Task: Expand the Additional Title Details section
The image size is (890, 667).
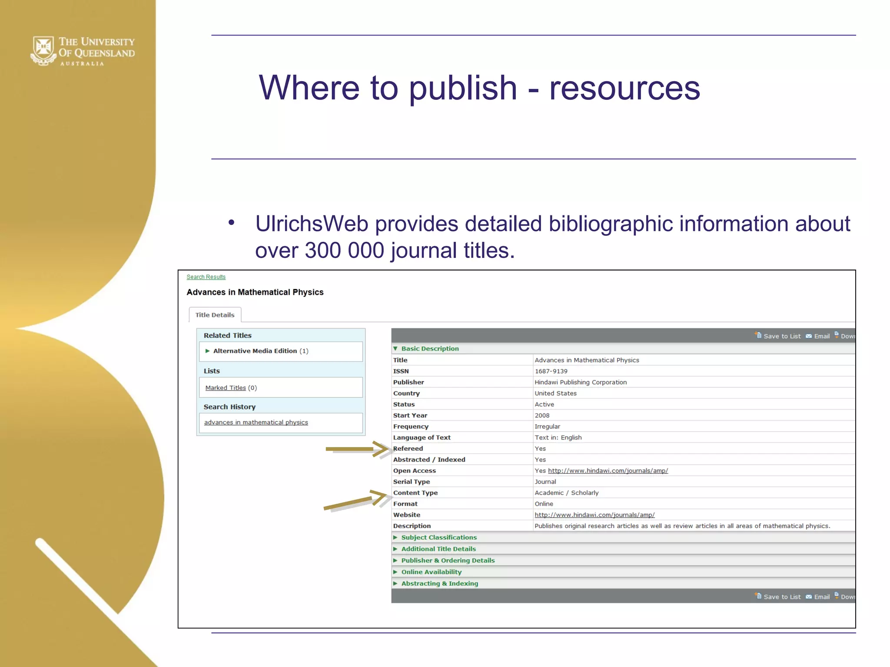Action: [x=395, y=549]
